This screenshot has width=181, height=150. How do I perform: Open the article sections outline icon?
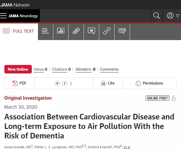tap(45, 31)
